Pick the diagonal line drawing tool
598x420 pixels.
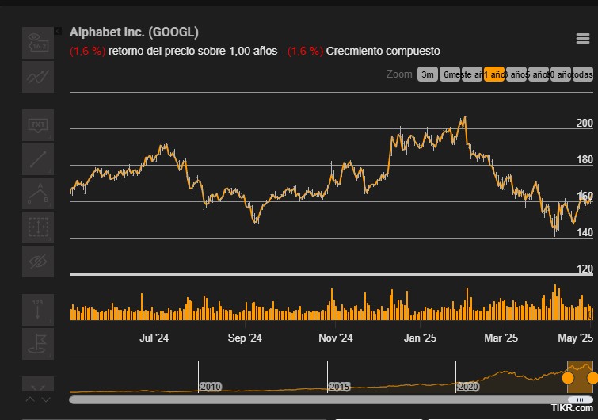pyautogui.click(x=37, y=158)
